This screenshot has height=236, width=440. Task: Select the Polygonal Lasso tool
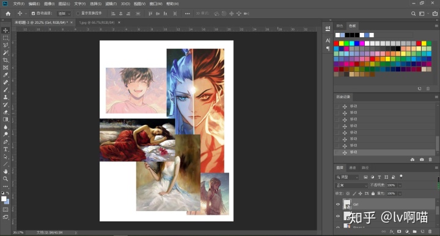tap(5, 45)
